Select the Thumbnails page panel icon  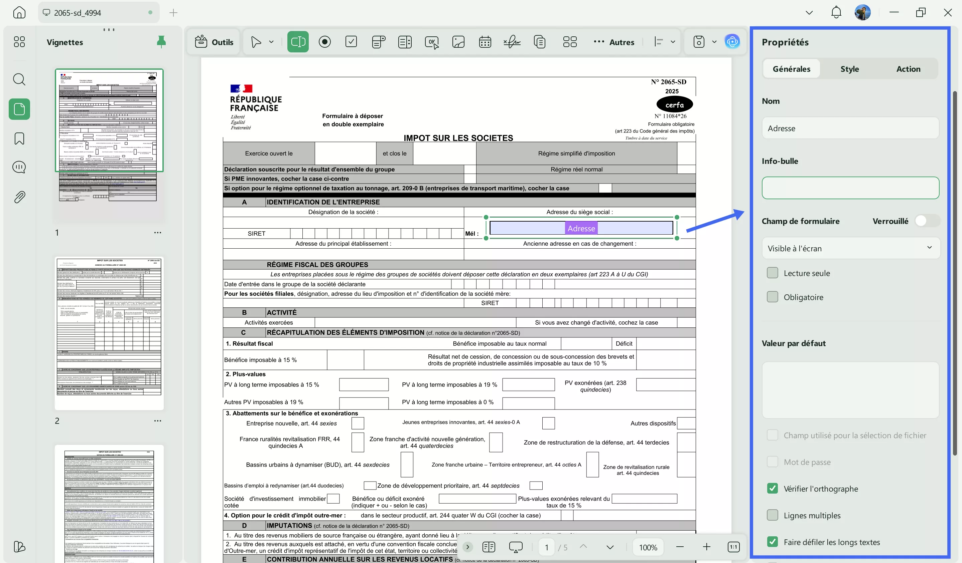[x=19, y=109]
